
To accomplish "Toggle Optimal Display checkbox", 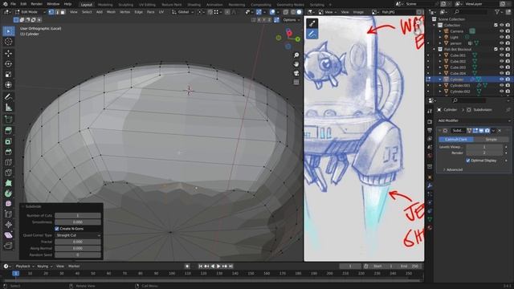I will pyautogui.click(x=468, y=161).
